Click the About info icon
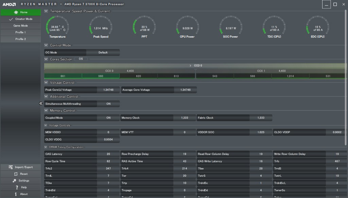The width and height of the screenshot is (348, 198). (16, 194)
